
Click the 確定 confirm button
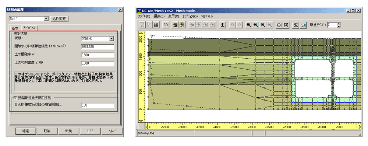point(26,131)
